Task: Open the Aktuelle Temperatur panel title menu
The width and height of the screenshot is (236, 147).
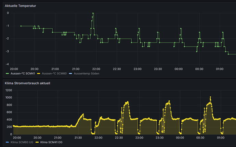Action: [20, 6]
